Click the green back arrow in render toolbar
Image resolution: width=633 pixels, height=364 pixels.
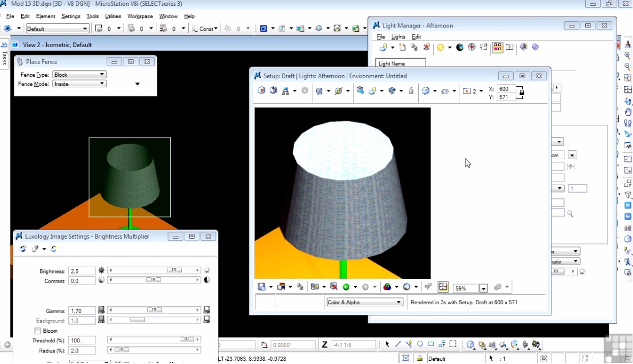click(x=346, y=287)
